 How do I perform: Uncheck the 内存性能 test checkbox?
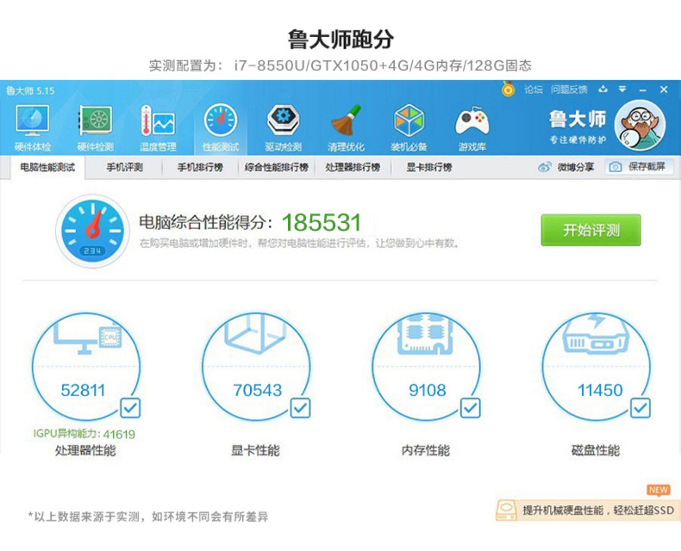pyautogui.click(x=470, y=408)
